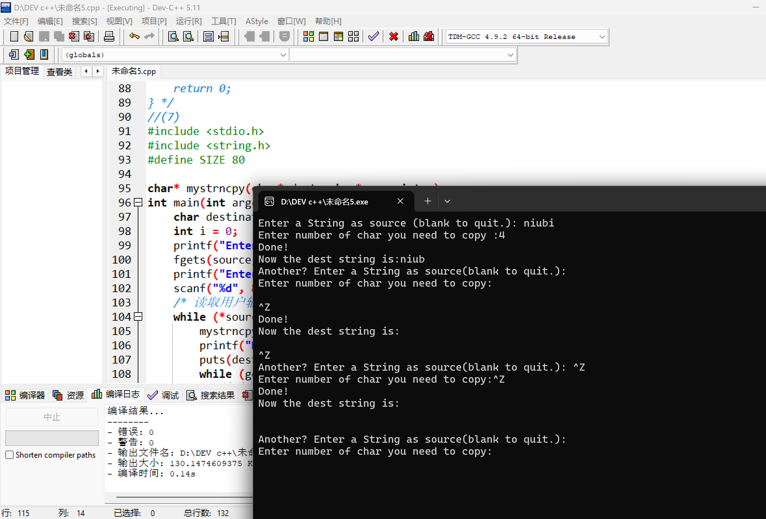This screenshot has height=519, width=766.
Task: Click the Compile icon with colored squares
Action: coord(308,37)
